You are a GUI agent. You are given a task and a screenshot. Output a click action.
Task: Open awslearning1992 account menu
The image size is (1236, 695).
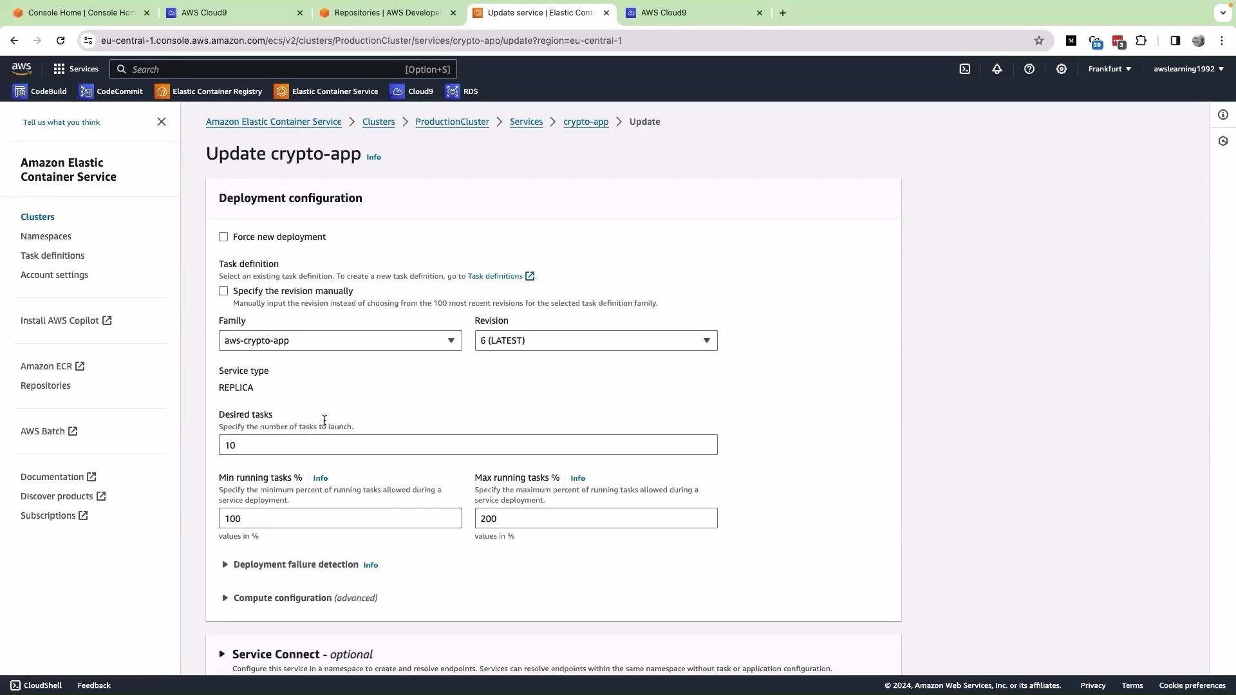(1189, 69)
